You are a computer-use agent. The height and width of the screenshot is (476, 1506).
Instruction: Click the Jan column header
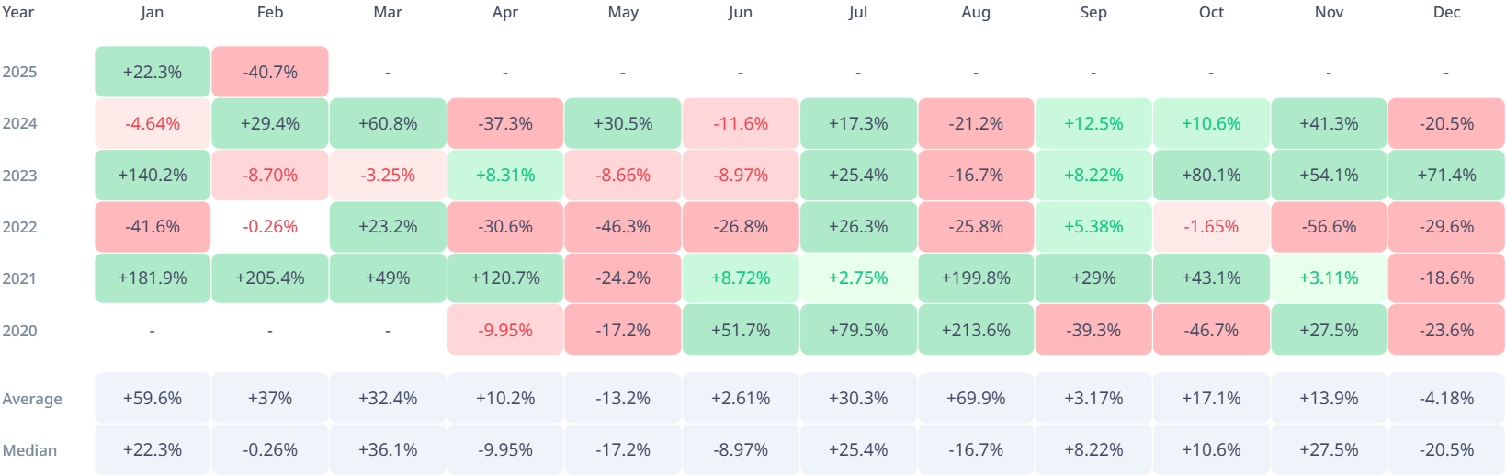click(153, 12)
